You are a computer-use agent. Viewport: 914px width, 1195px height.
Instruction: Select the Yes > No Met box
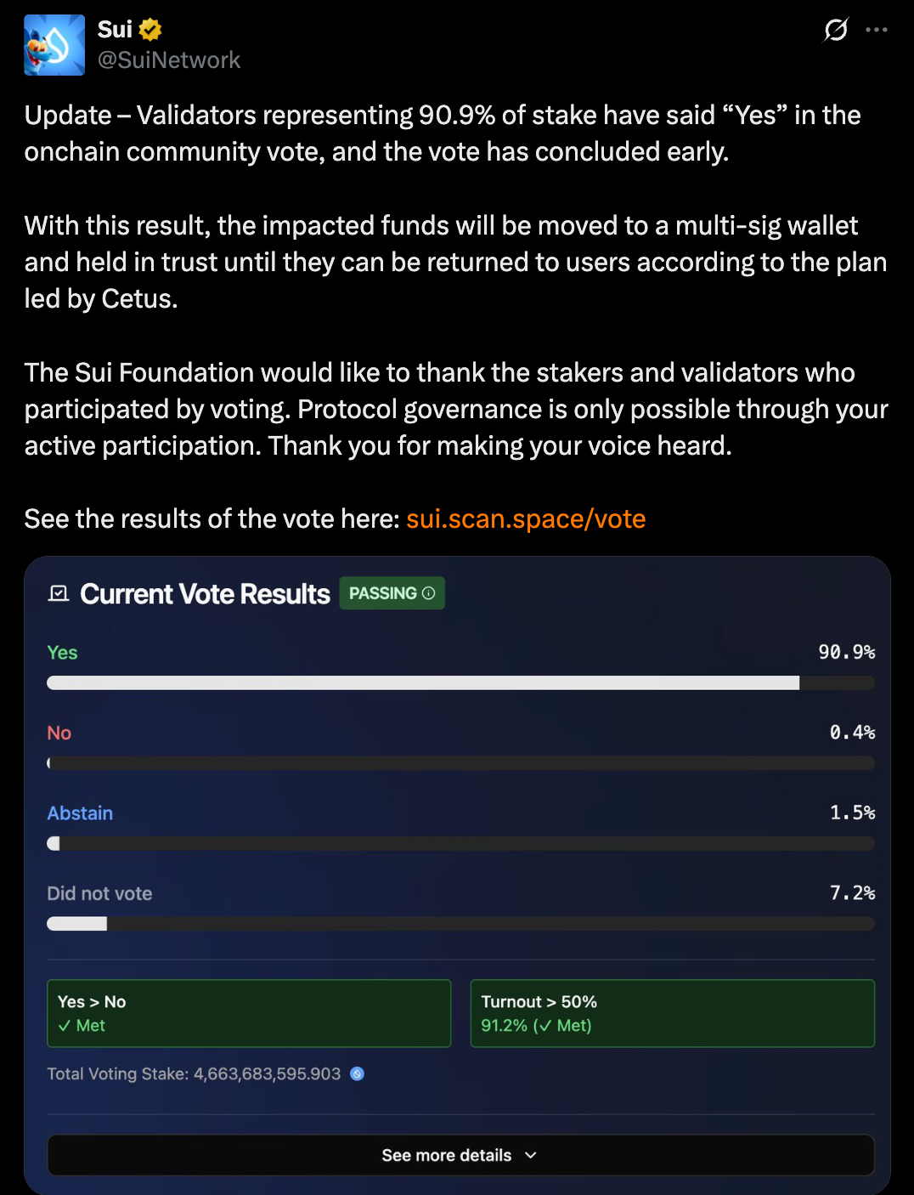tap(249, 1013)
